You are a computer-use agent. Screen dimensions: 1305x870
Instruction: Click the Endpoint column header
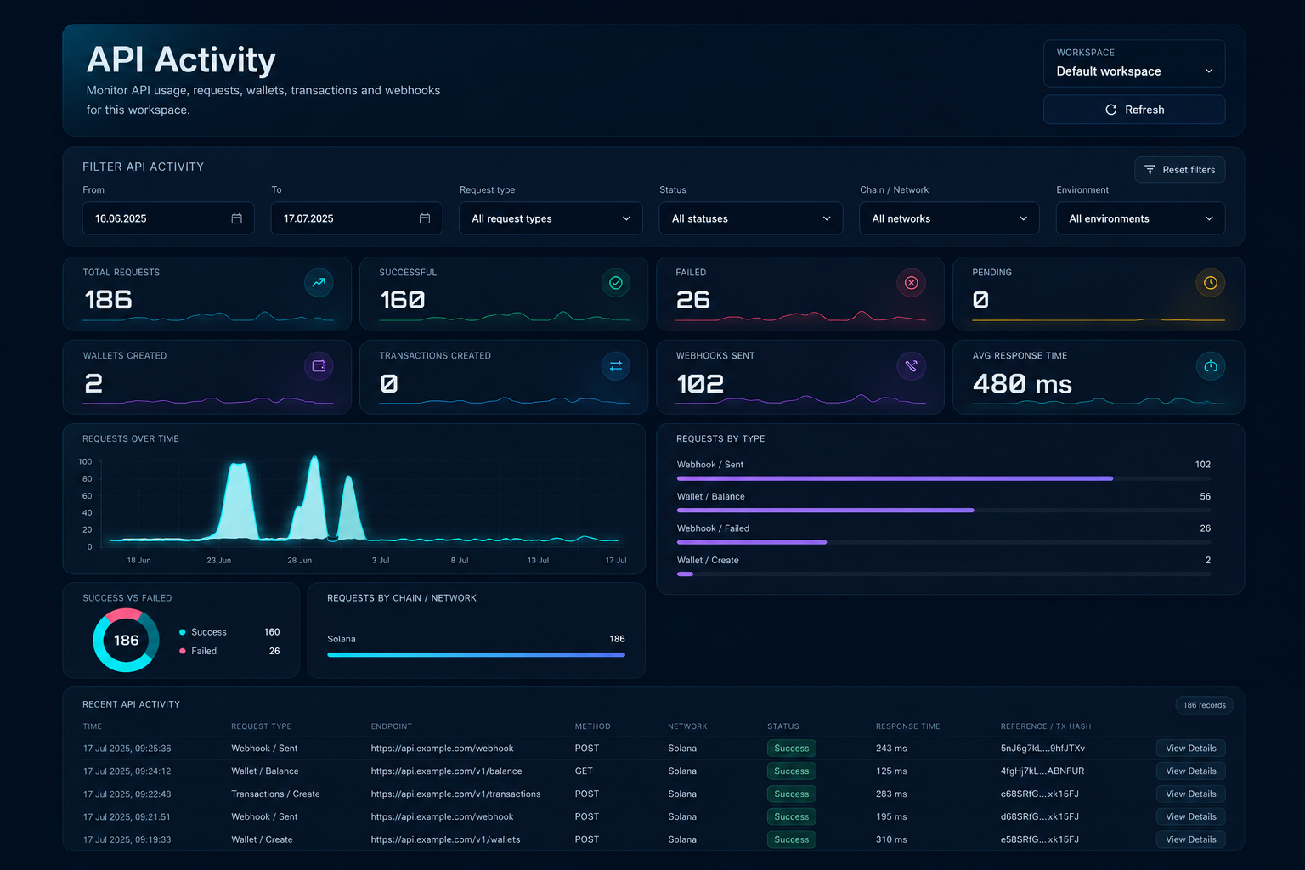(x=392, y=726)
